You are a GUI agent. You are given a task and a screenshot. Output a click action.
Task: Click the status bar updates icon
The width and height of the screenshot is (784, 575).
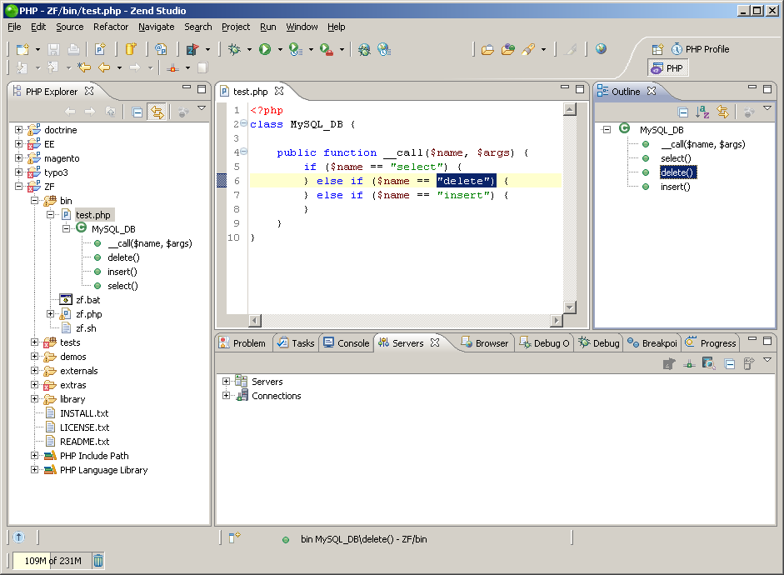click(x=18, y=537)
